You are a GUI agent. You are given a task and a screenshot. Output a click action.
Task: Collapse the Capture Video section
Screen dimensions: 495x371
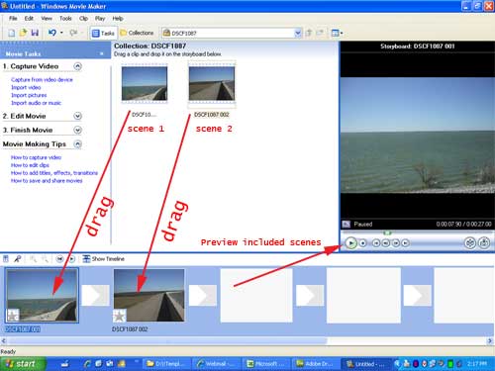coord(77,66)
